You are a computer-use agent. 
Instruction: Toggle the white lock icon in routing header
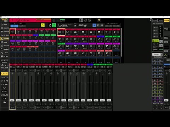[x=50, y=25]
